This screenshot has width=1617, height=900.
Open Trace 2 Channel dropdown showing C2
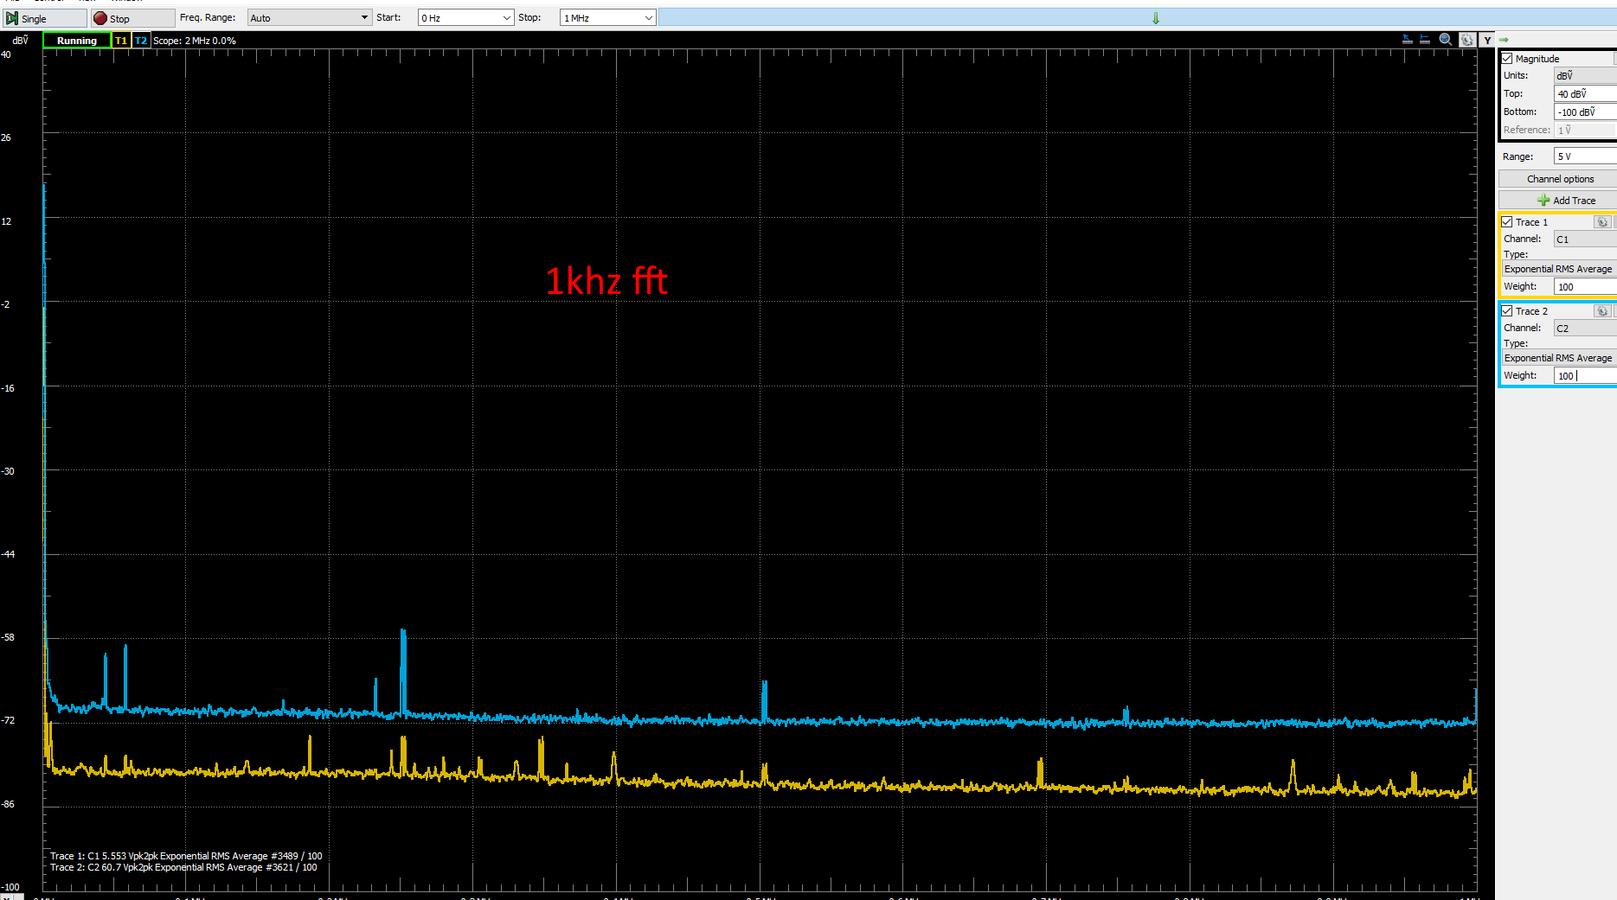(1585, 329)
